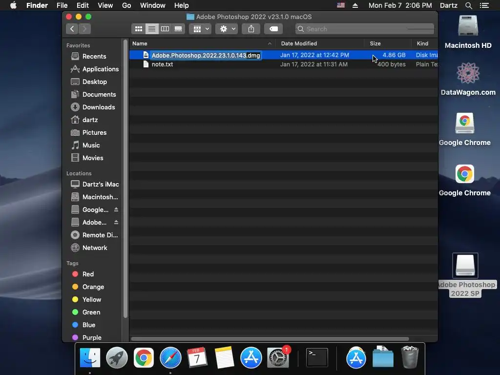
Task: Open Downloads in the sidebar
Action: click(x=92, y=107)
